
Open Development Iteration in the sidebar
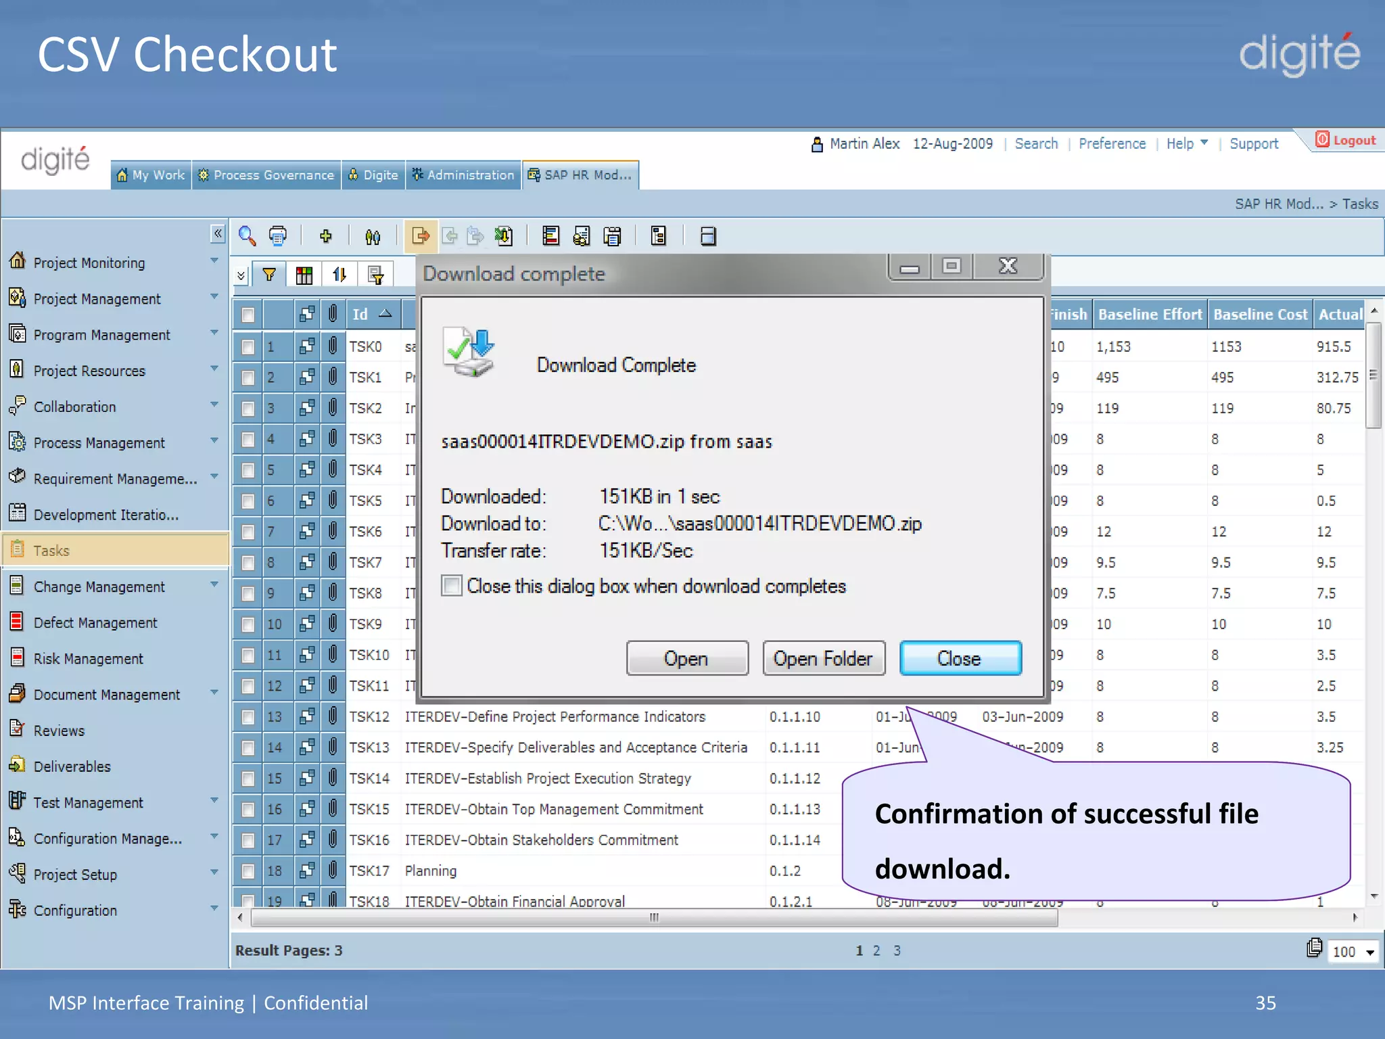106,515
